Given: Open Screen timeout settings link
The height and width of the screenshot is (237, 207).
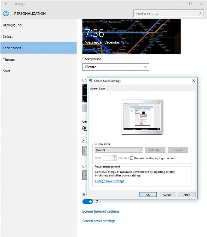Looking at the screenshot, I should point(101,211).
